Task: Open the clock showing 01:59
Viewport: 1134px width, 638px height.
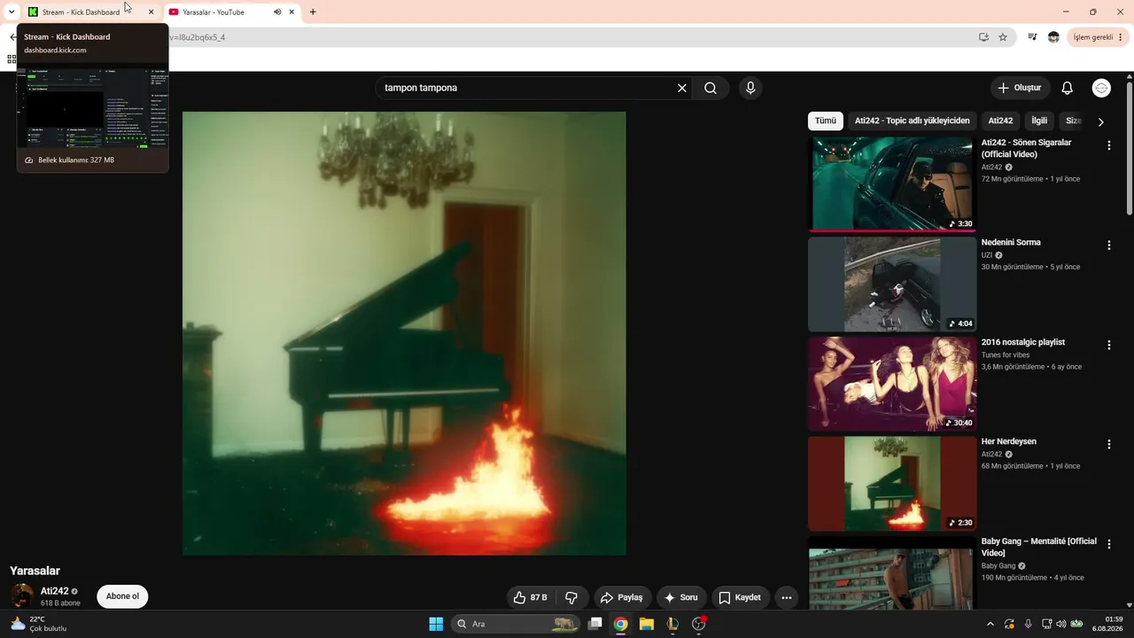Action: 1107,624
